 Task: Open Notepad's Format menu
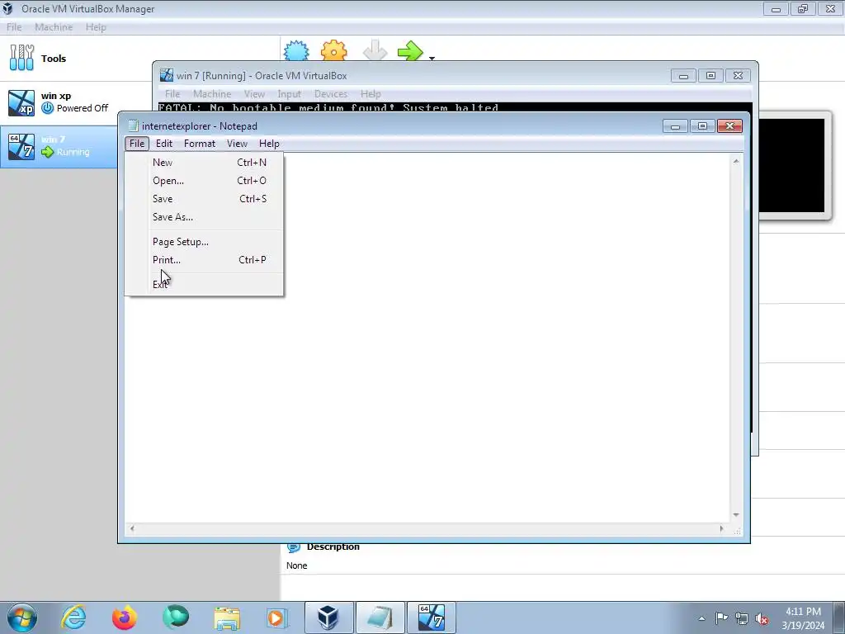pos(200,144)
